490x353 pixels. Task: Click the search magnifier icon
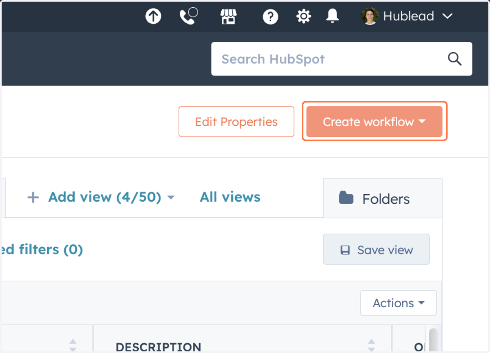[x=454, y=59]
